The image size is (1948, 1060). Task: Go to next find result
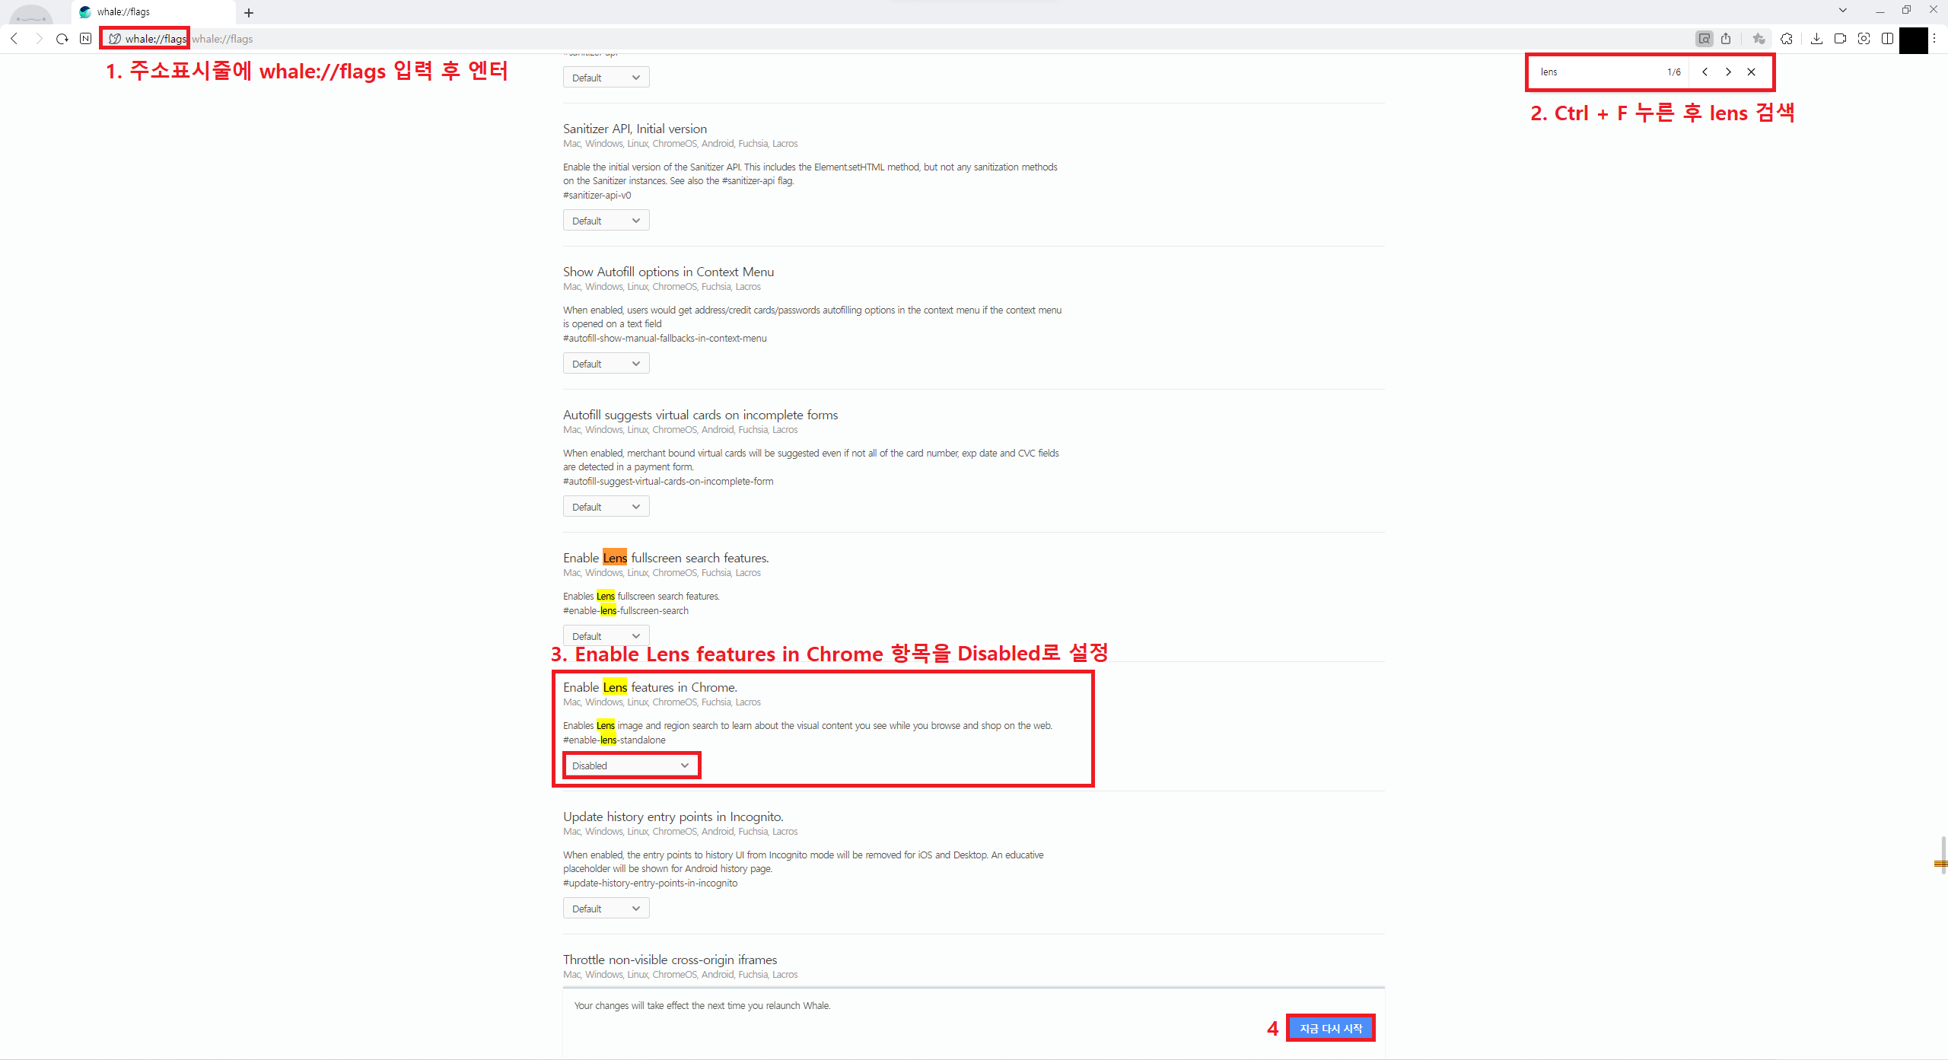click(1728, 72)
